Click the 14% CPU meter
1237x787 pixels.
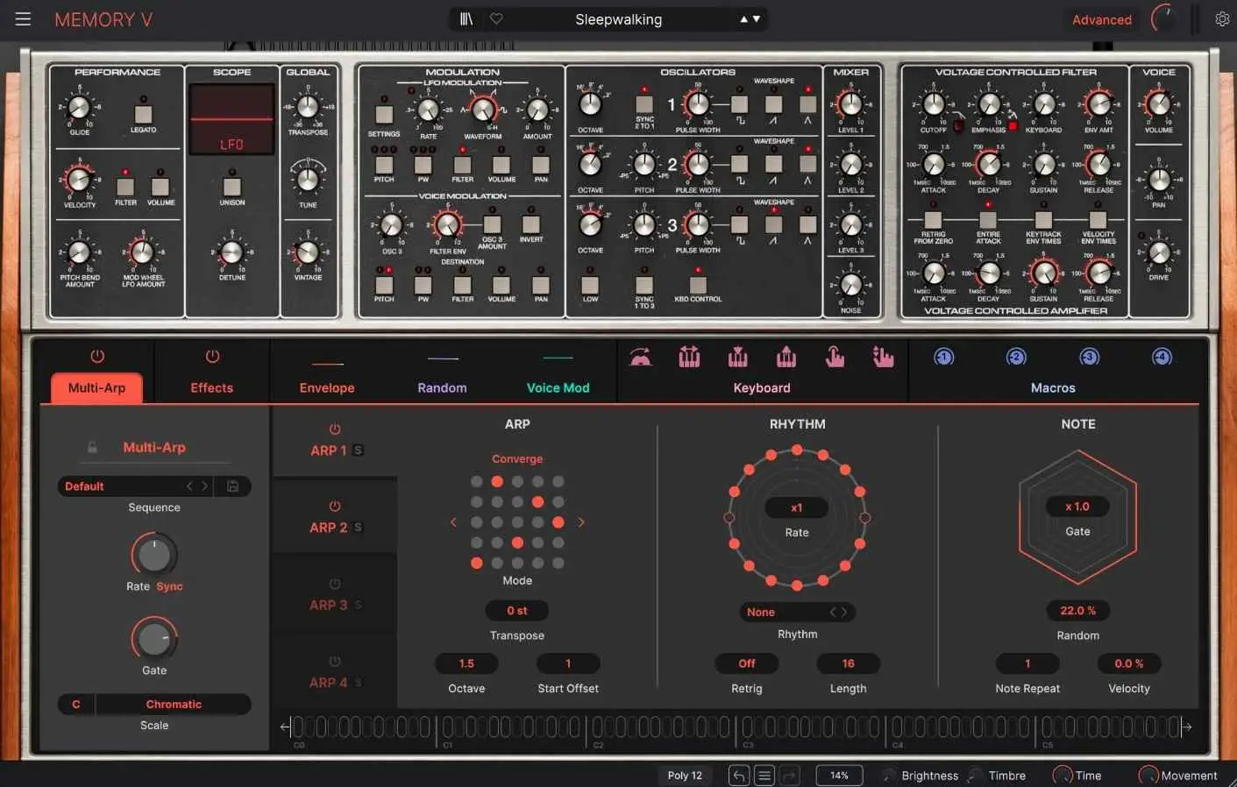click(x=839, y=776)
